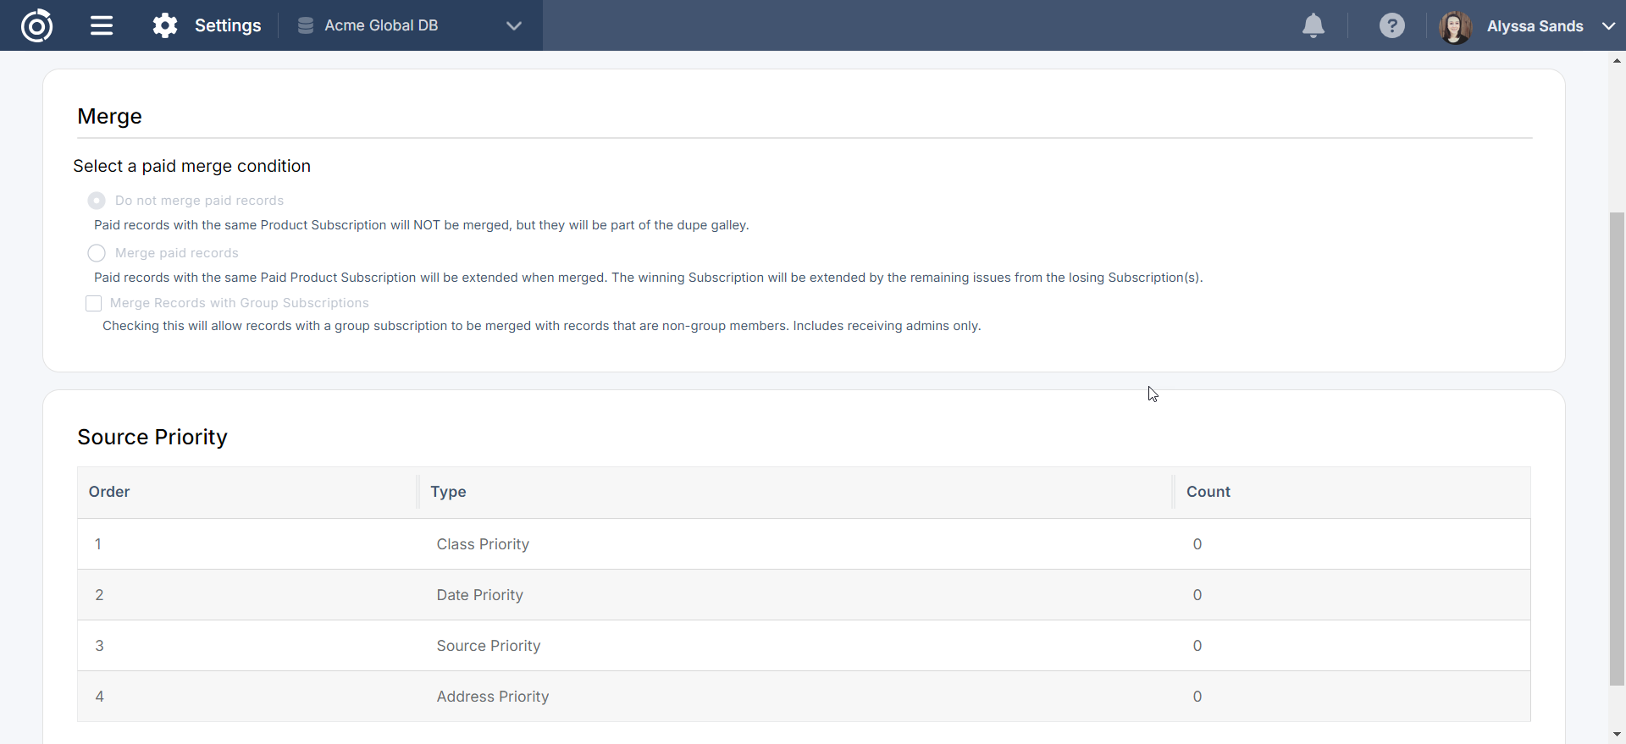Expand the user account menu chevron
1626x744 pixels.
click(x=1608, y=26)
